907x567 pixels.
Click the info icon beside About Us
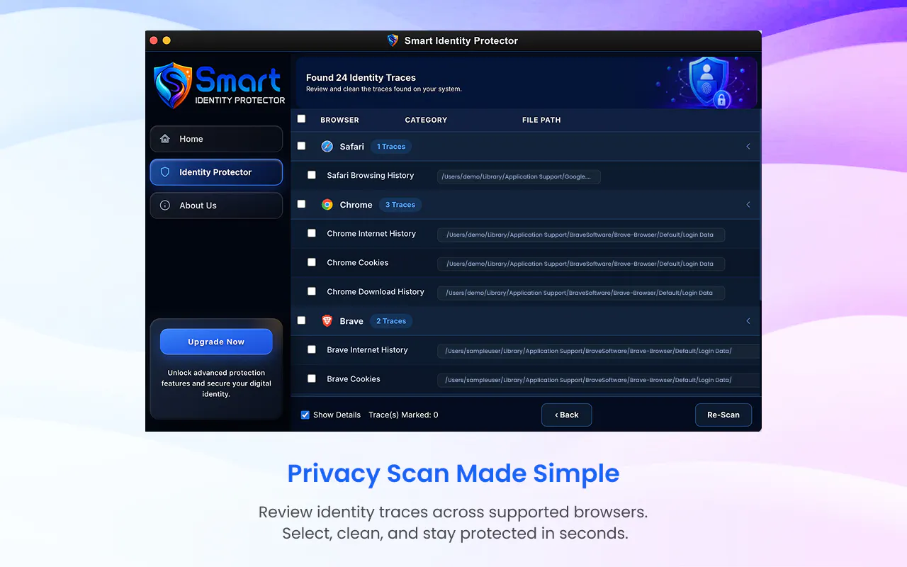click(x=165, y=206)
